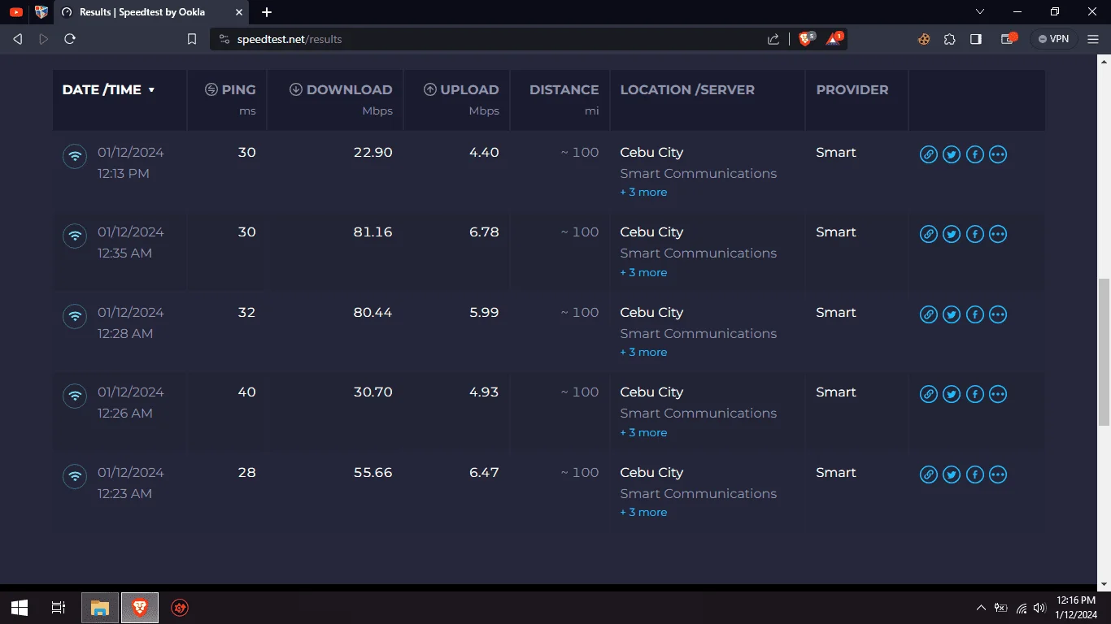This screenshot has height=624, width=1111.
Task: Open more options for 12:23 AM result
Action: (x=998, y=474)
